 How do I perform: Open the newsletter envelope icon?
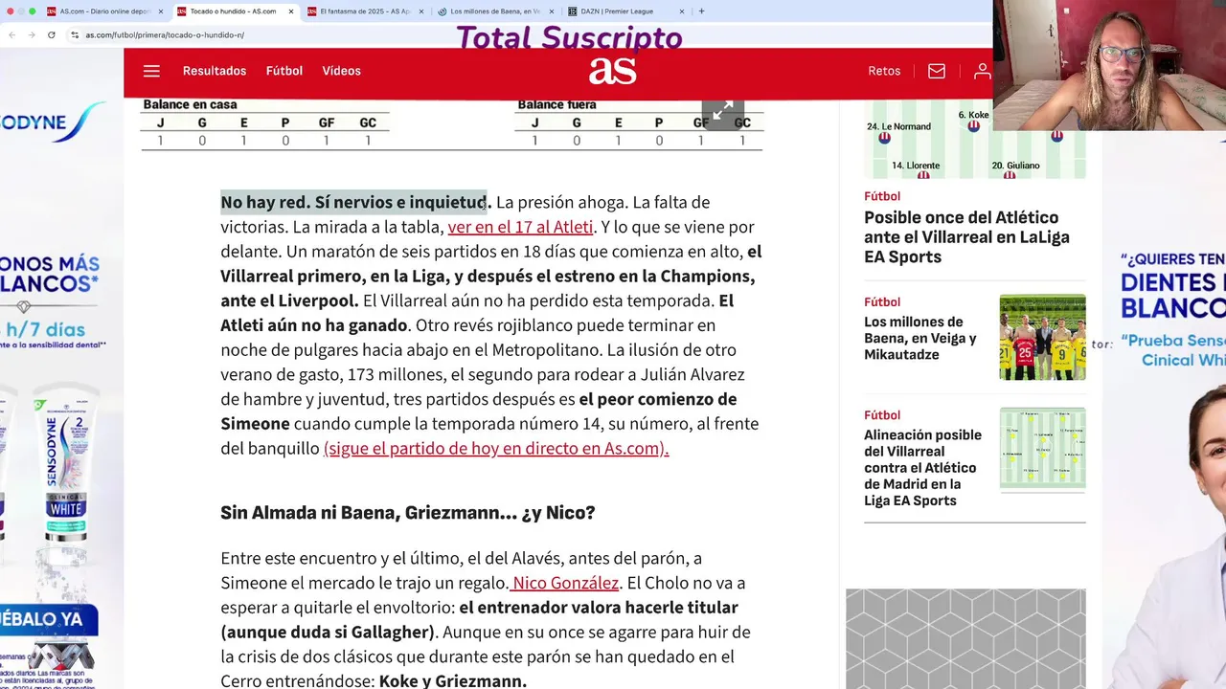click(x=937, y=71)
